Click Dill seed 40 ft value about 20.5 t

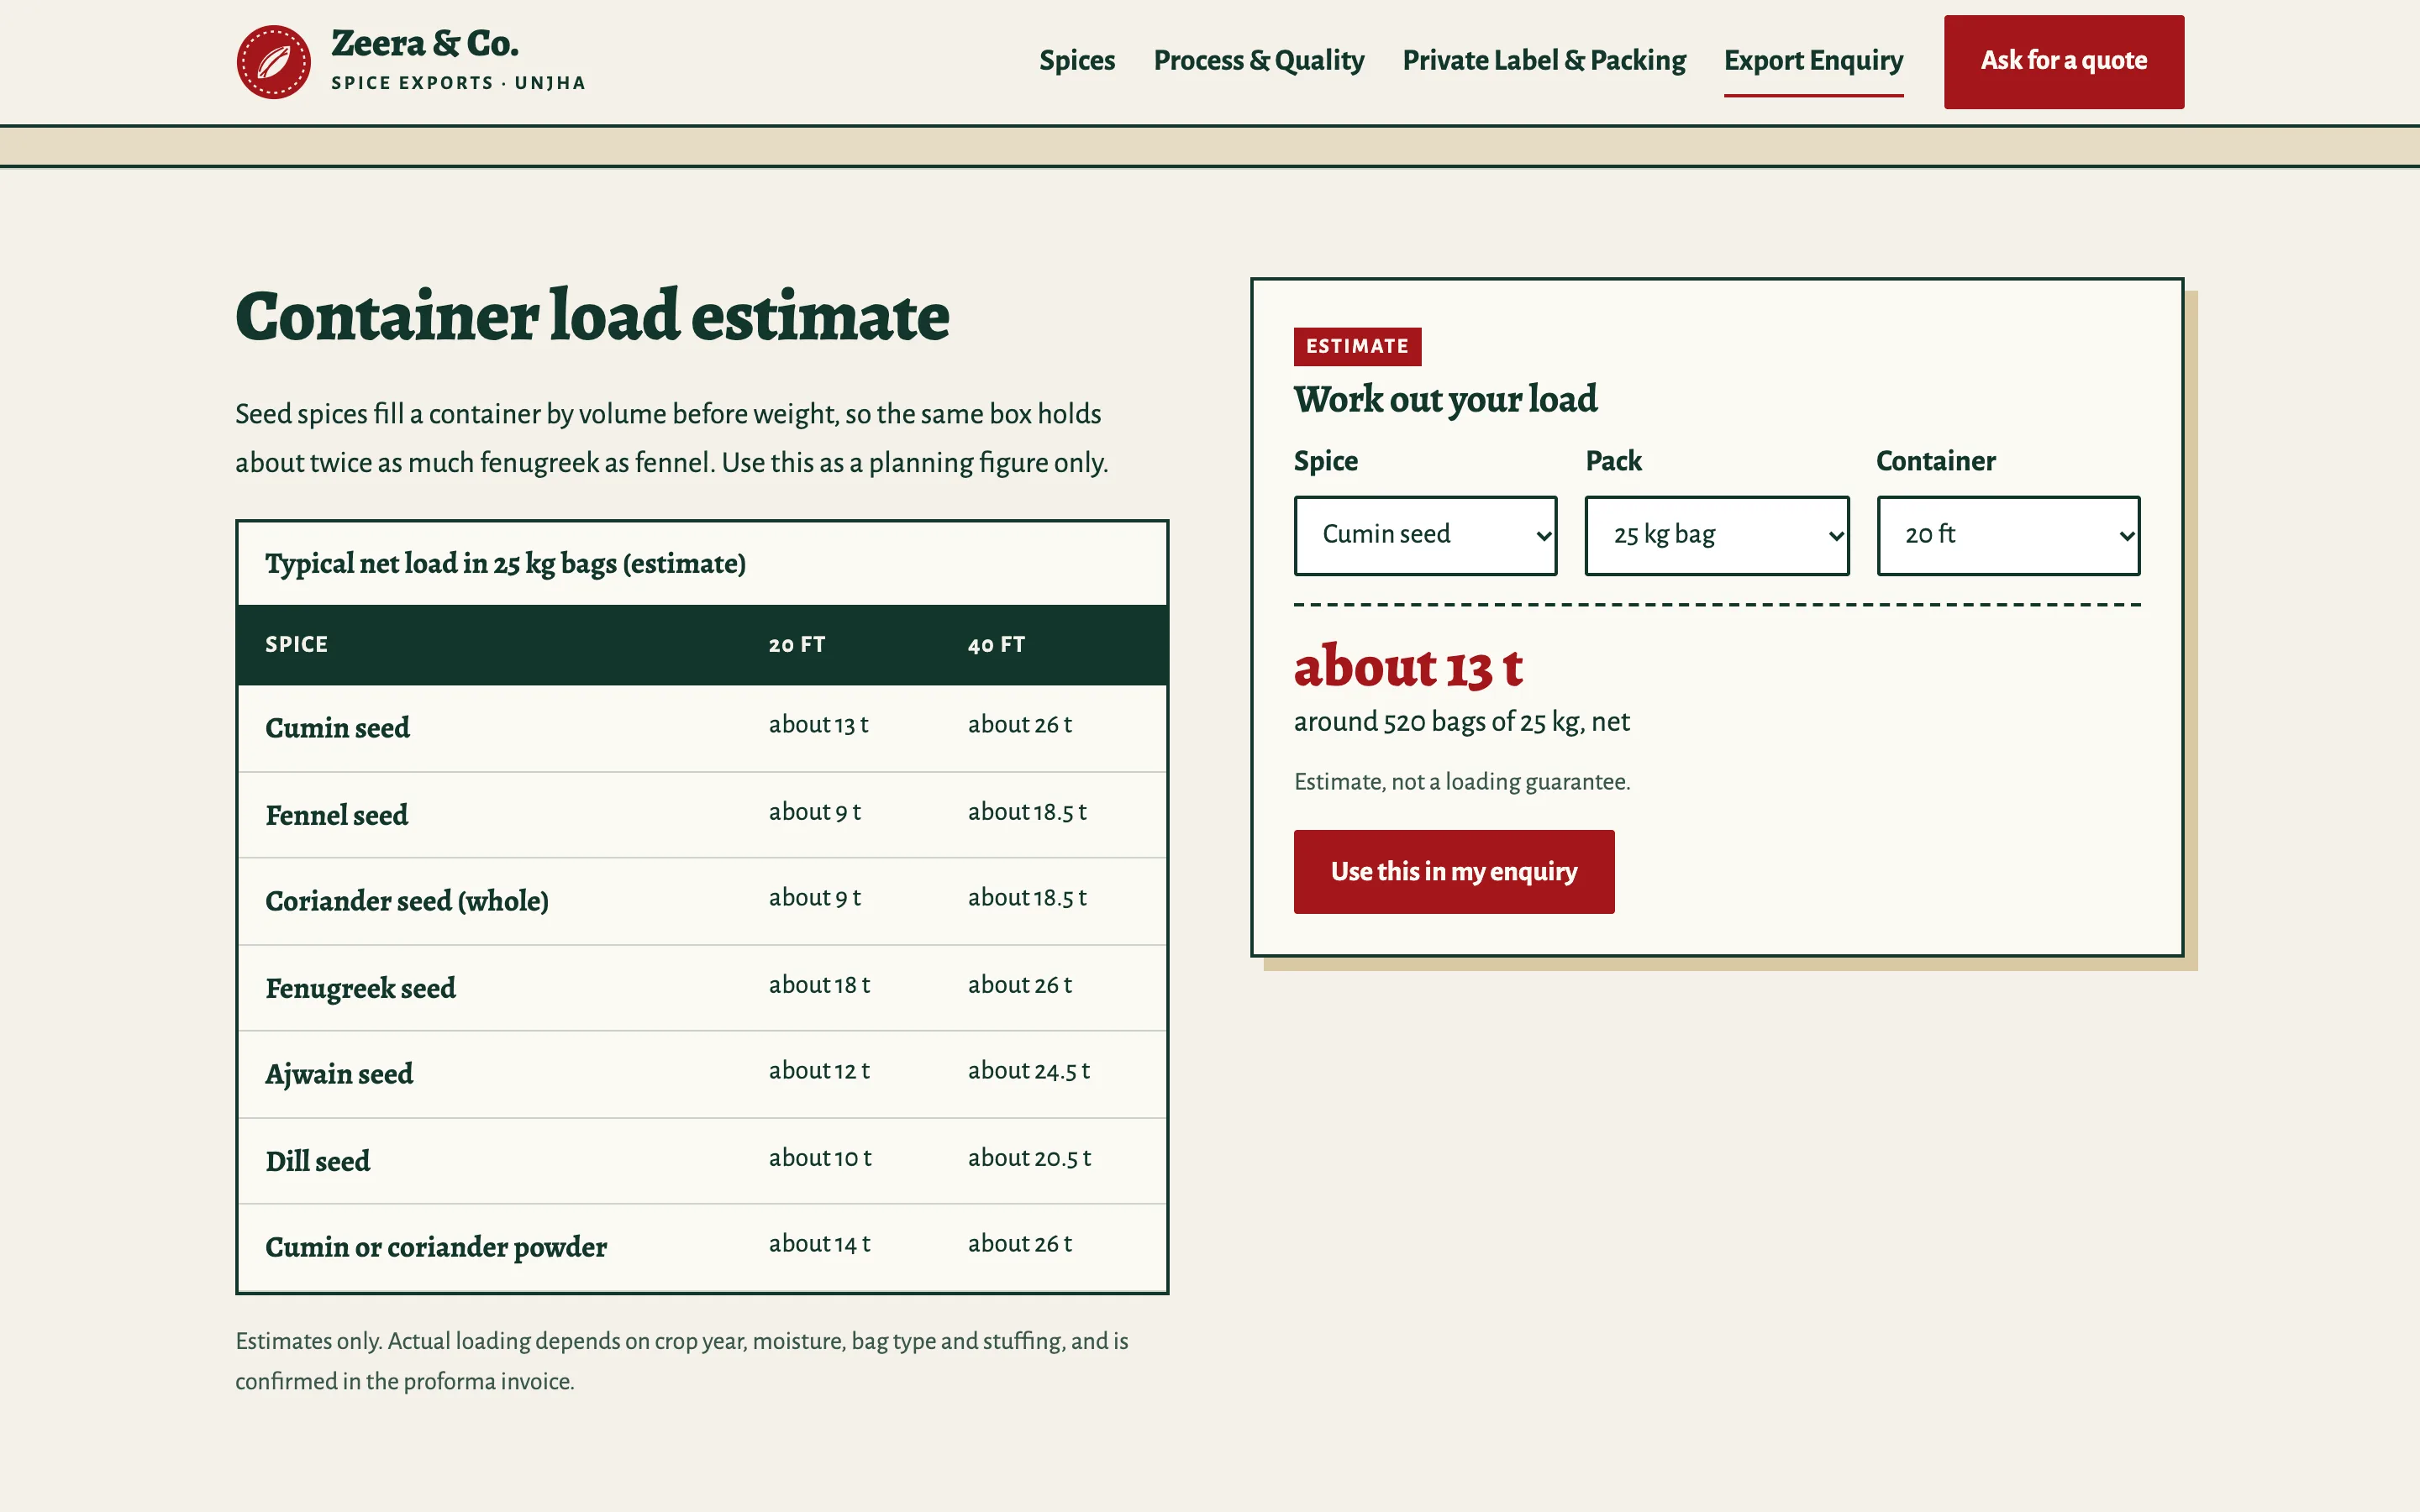click(x=1029, y=1157)
